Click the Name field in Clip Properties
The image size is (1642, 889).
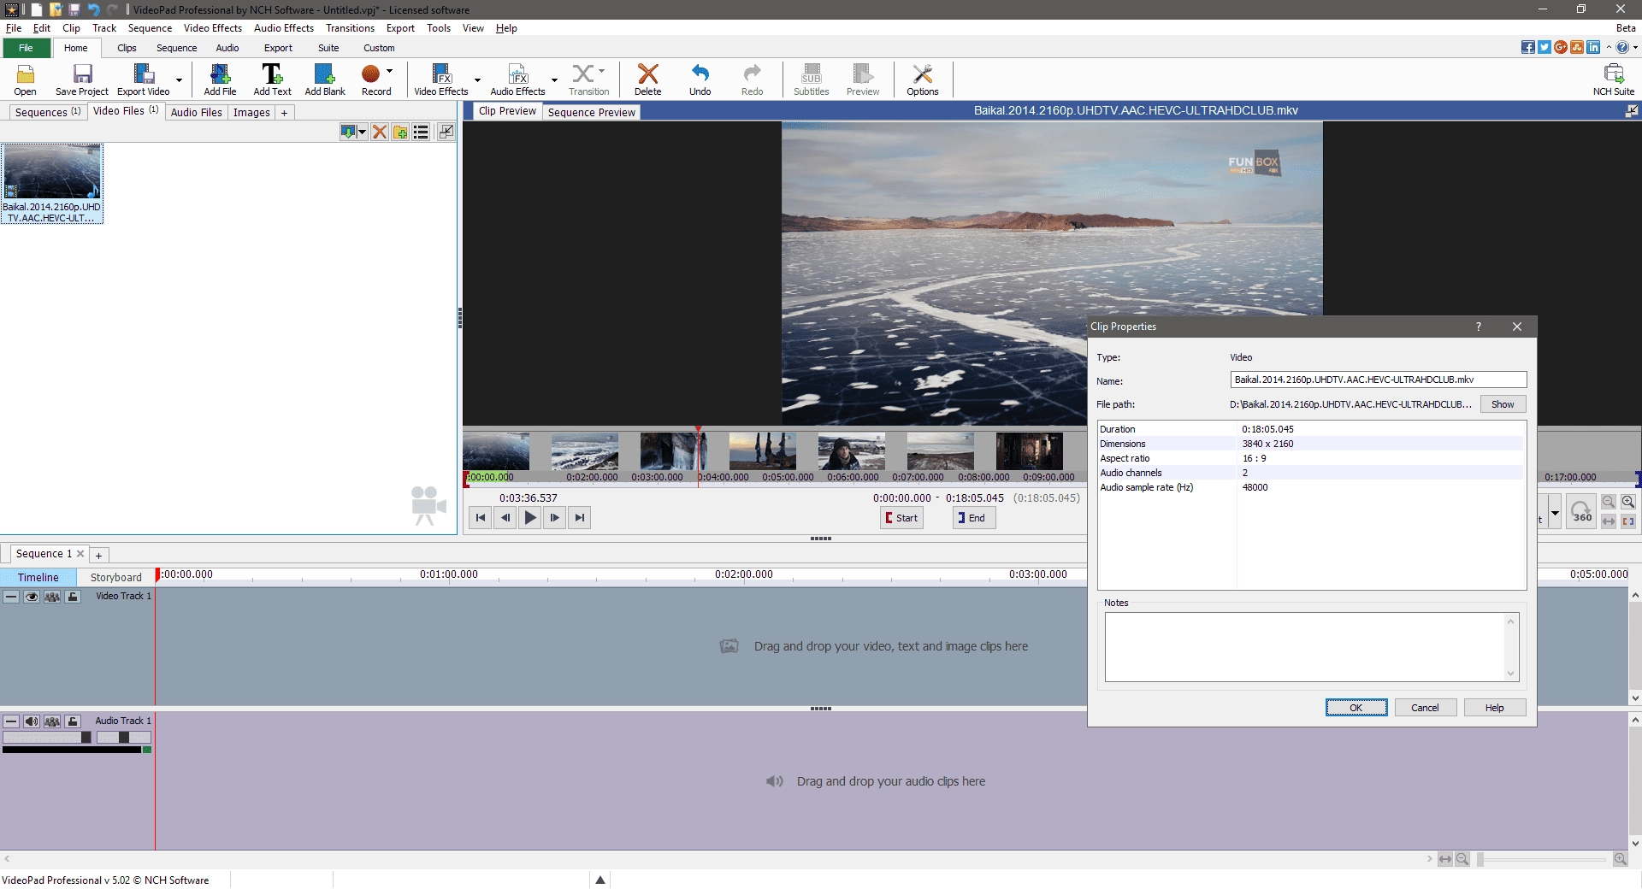click(x=1378, y=380)
